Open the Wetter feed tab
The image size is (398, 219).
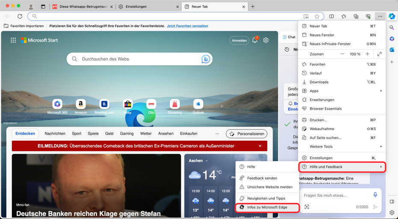pyautogui.click(x=146, y=134)
